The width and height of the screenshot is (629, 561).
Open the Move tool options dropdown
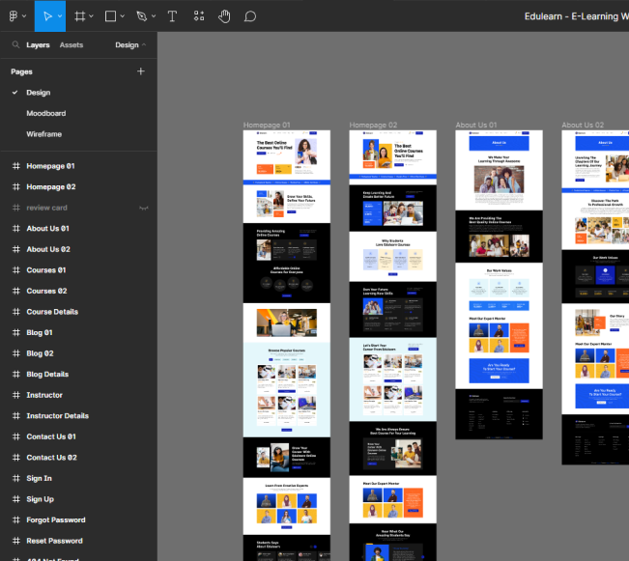pyautogui.click(x=60, y=16)
